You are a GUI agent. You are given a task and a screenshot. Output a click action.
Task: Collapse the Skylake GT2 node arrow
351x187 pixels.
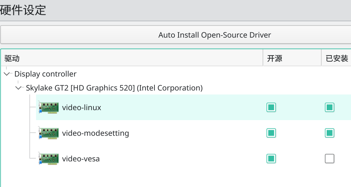[18, 88]
